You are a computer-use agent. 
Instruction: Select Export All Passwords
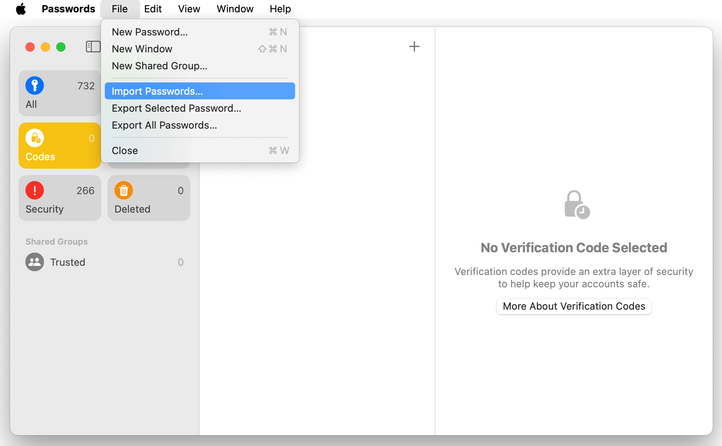tap(164, 125)
